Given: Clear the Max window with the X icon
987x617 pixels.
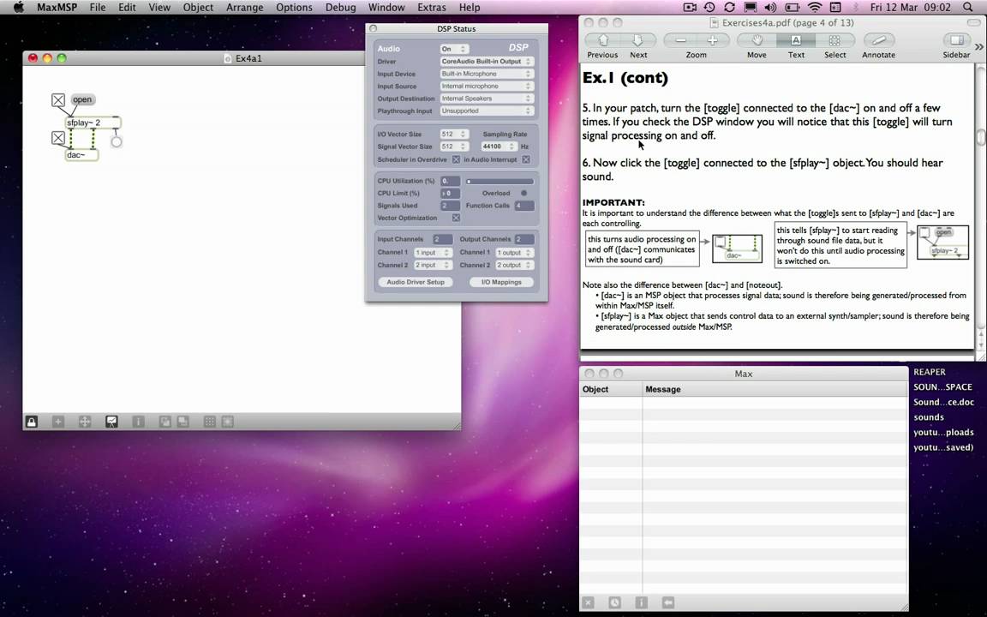Looking at the screenshot, I should (588, 602).
